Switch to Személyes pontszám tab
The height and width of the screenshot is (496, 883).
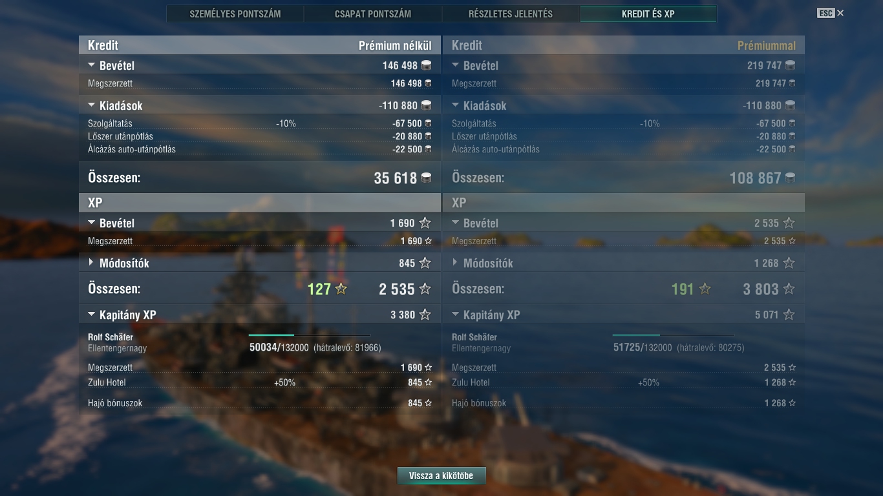click(x=235, y=14)
